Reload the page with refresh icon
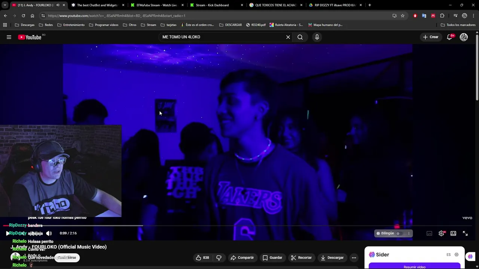This screenshot has height=269, width=479. tap(23, 16)
